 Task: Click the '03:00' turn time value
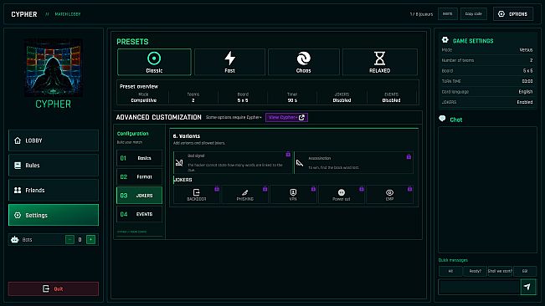pyautogui.click(x=527, y=81)
